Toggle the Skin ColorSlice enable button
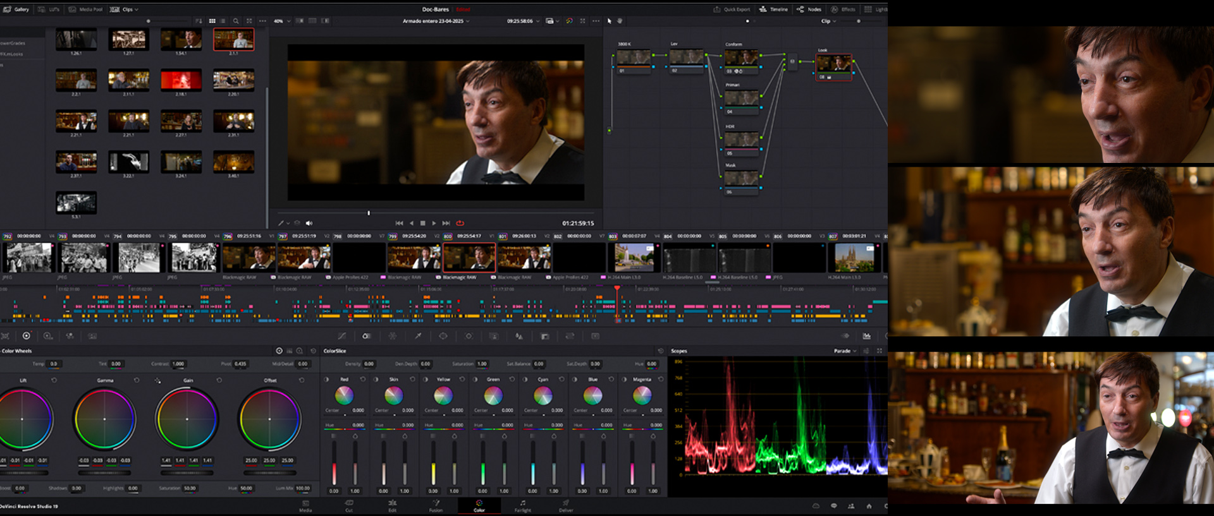 click(x=376, y=380)
